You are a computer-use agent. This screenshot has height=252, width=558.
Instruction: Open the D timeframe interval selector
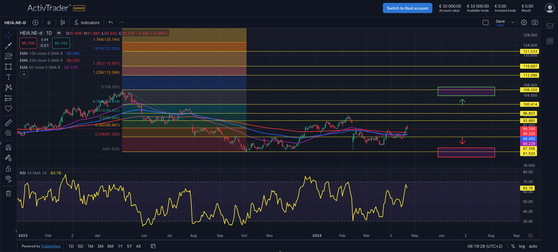[49, 23]
